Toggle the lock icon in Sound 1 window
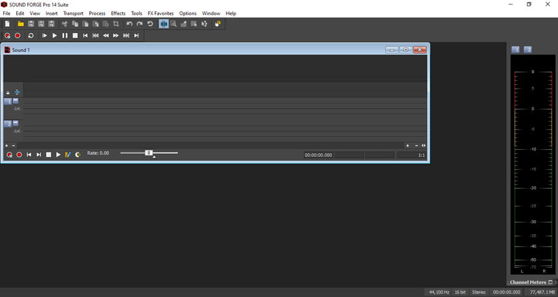Image resolution: width=558 pixels, height=297 pixels. point(8,93)
